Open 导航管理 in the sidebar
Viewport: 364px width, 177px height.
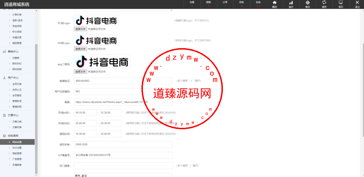point(17,153)
